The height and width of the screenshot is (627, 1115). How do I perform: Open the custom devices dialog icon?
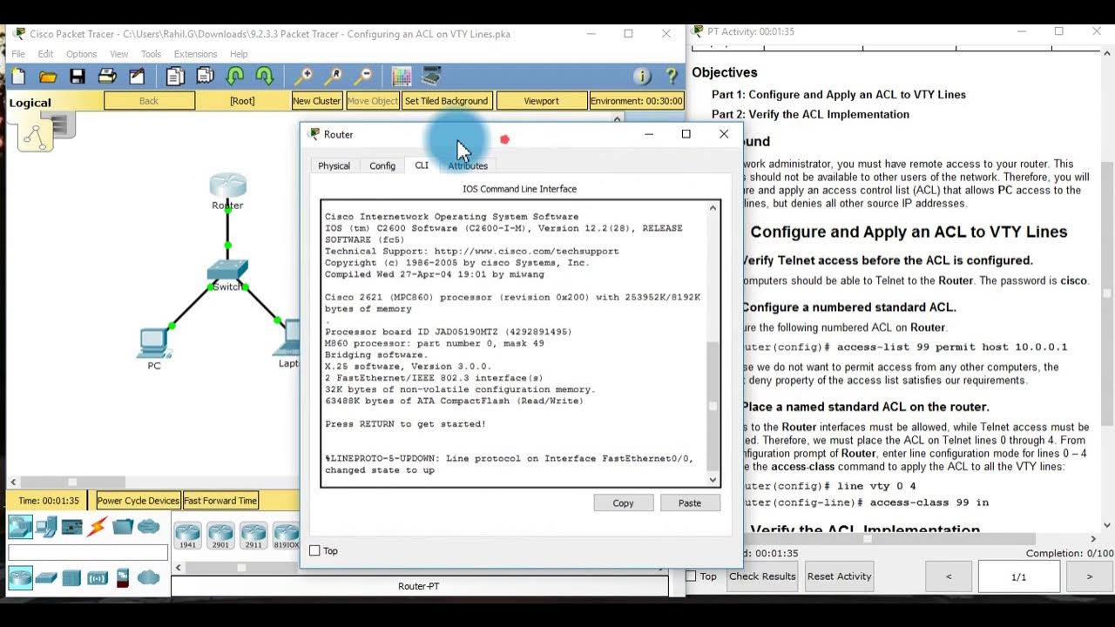point(431,77)
